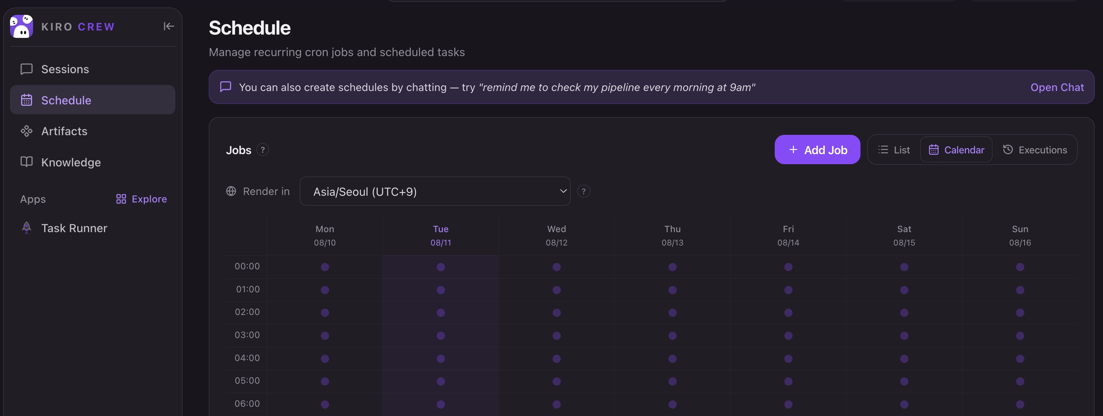1103x416 pixels.
Task: Open the Sessions chat icon
Action: point(26,69)
